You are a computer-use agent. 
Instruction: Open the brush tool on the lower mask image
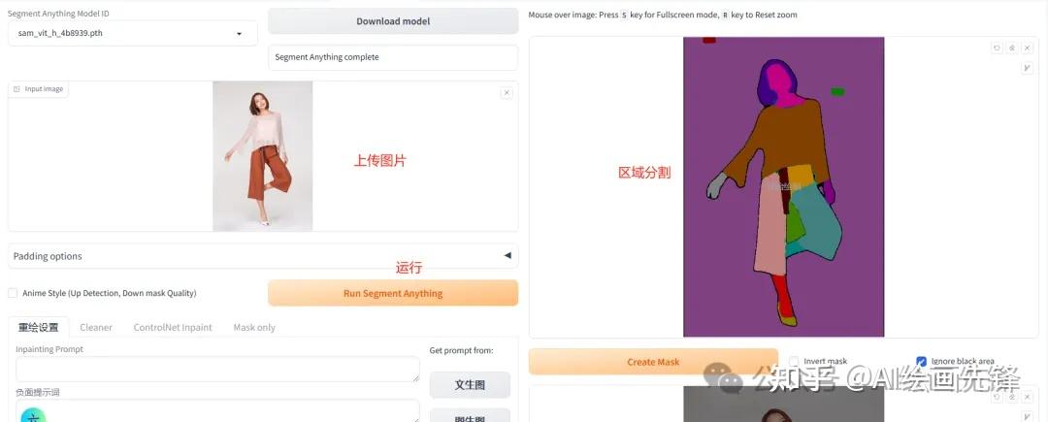coord(1028,416)
